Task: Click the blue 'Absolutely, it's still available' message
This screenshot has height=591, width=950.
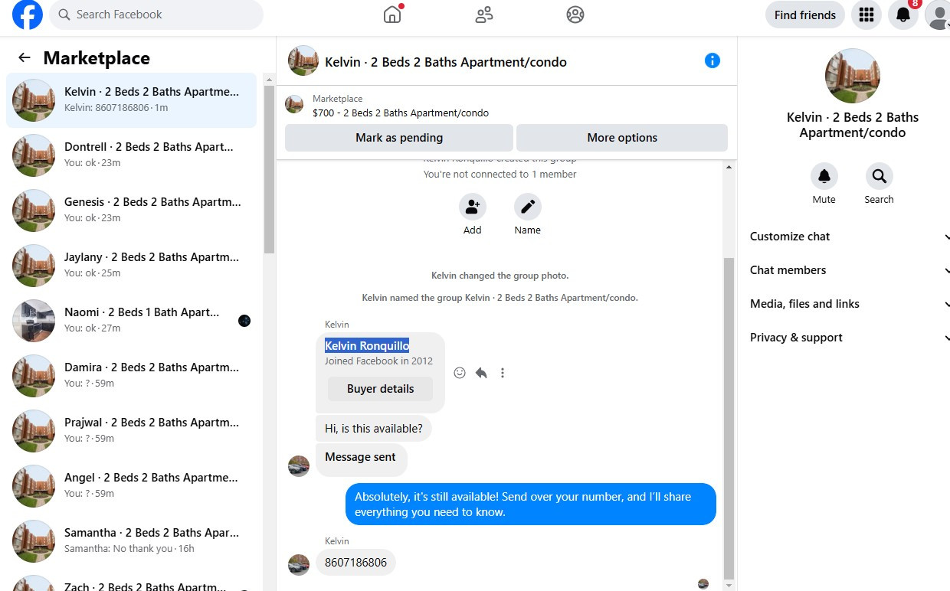Action: tap(531, 504)
